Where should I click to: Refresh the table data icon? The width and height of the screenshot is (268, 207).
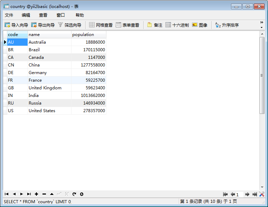[74, 194]
